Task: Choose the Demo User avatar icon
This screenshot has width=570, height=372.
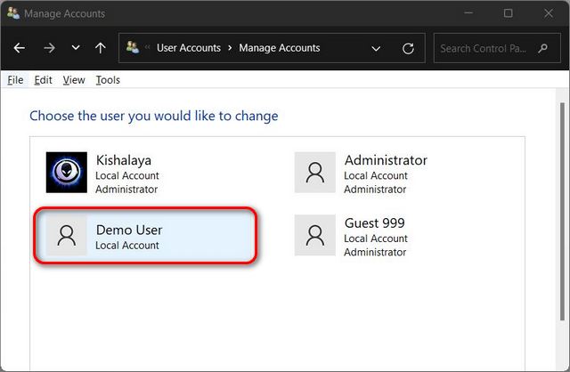Action: click(x=67, y=235)
